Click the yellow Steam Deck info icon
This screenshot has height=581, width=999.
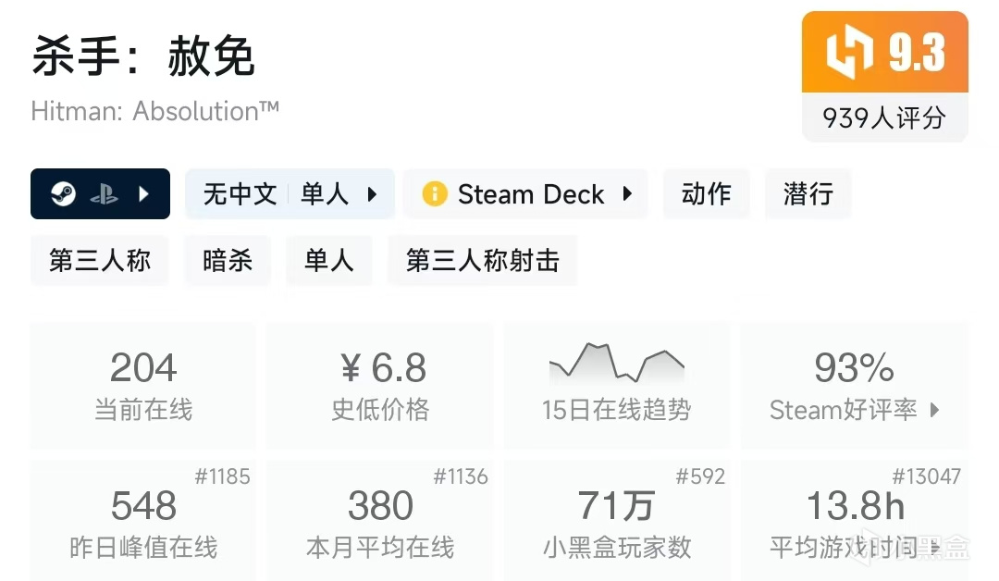434,194
